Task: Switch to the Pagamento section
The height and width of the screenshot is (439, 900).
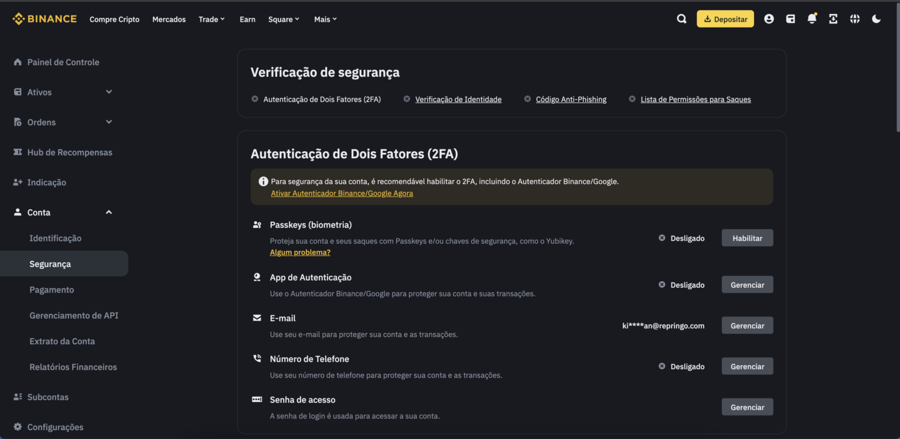Action: 52,289
